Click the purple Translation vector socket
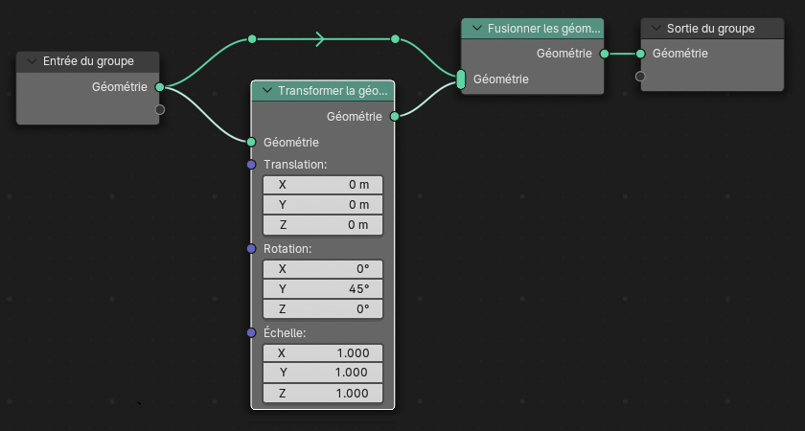 pos(251,165)
